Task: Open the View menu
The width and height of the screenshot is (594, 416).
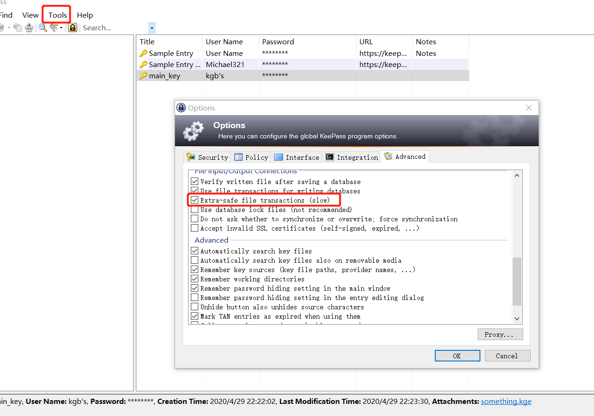Action: 30,15
